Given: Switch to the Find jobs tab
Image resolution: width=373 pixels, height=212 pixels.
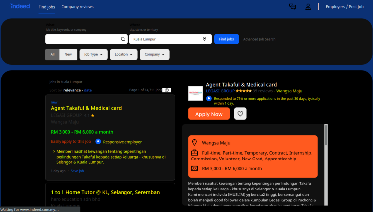Looking at the screenshot, I should coord(47,7).
